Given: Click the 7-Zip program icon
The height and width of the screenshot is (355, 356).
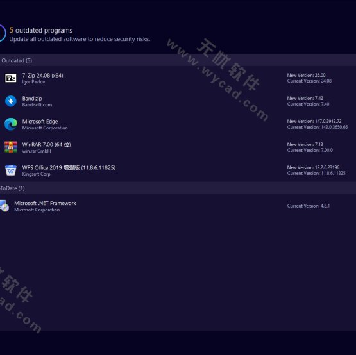Looking at the screenshot, I should (11, 78).
